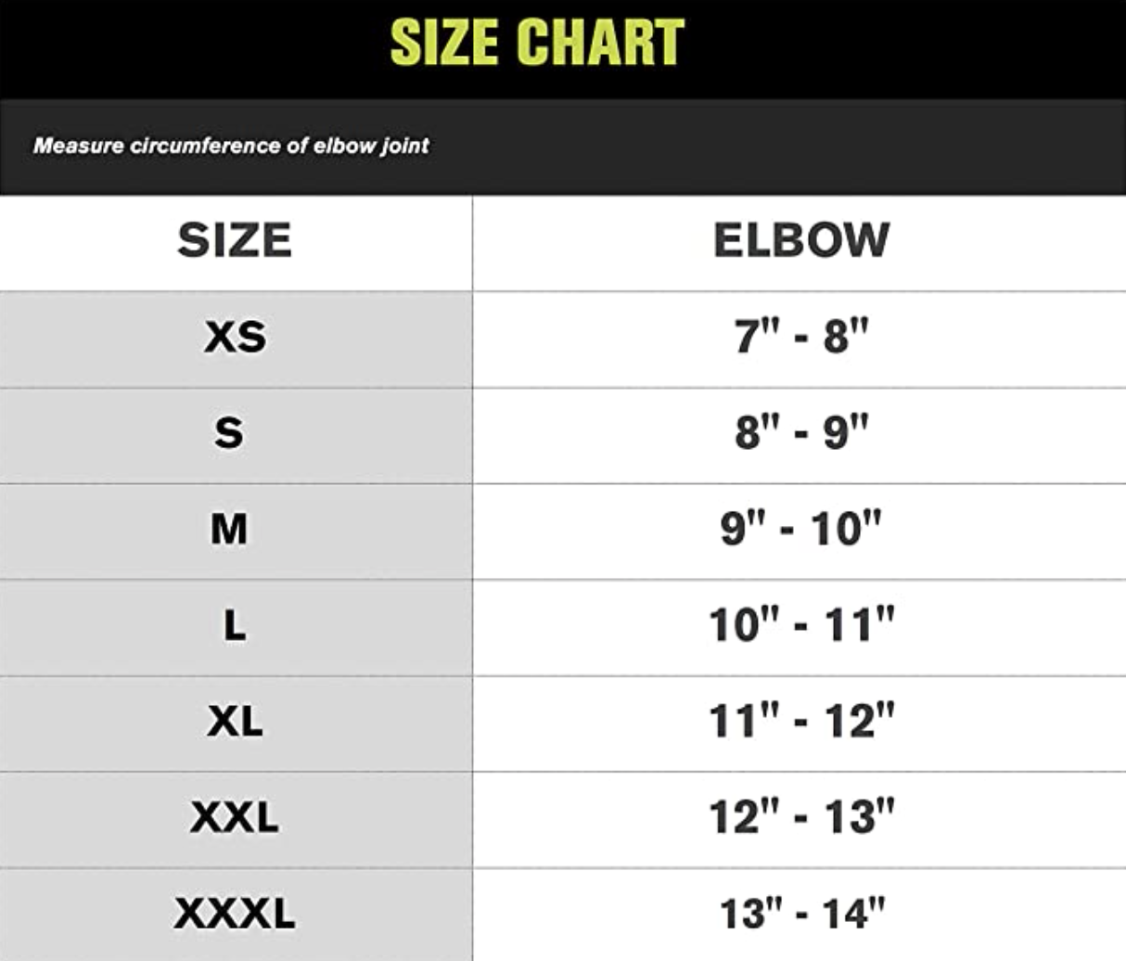This screenshot has width=1126, height=961.
Task: Click the 10" - 11" elbow measurement
Action: [x=801, y=624]
